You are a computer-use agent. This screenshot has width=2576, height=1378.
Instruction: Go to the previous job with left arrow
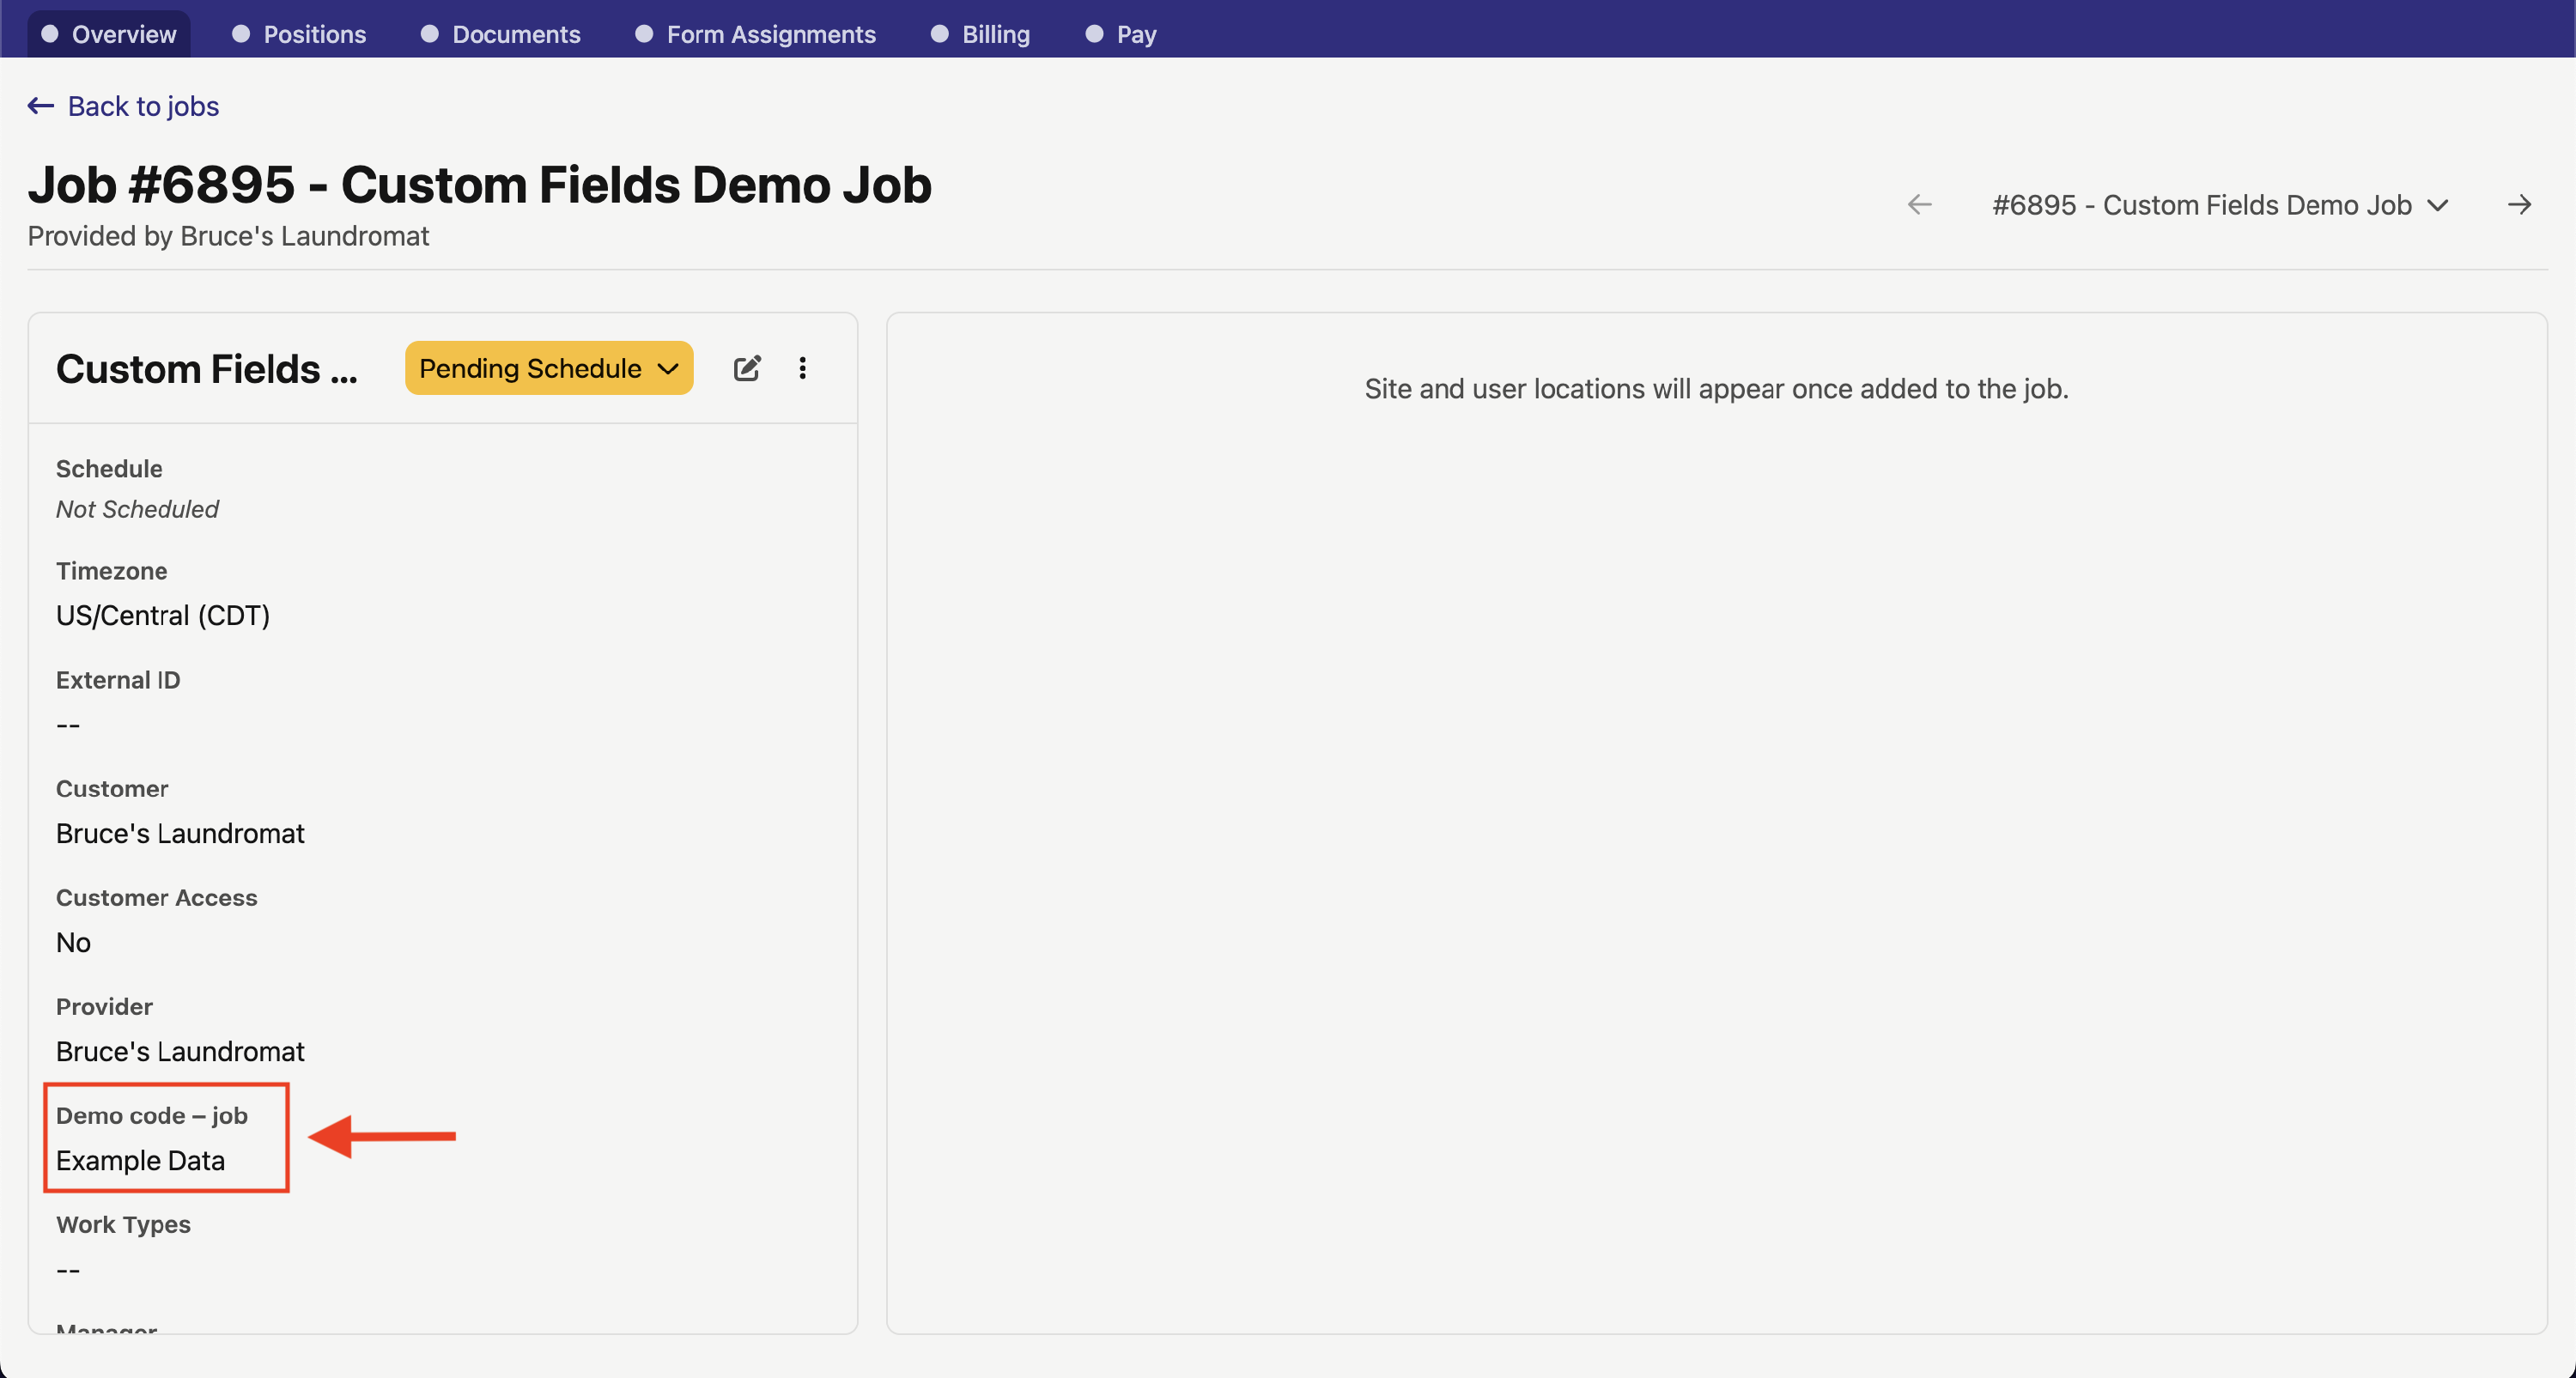1919,205
